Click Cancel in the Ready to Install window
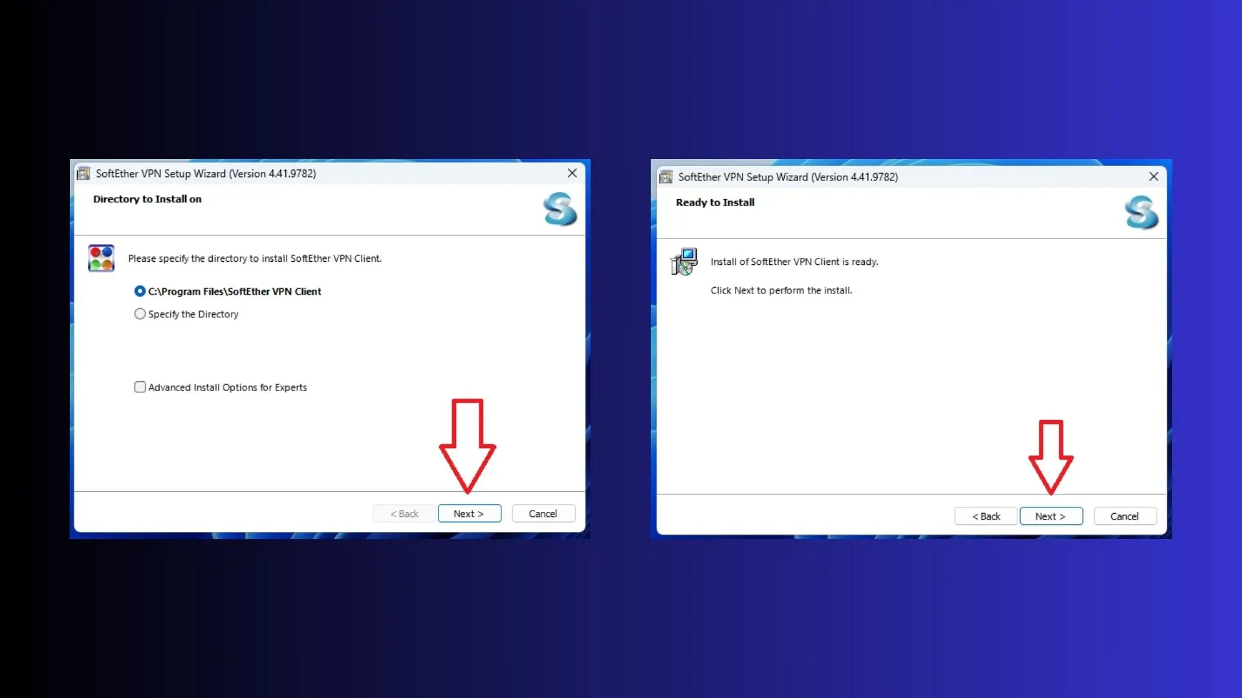Viewport: 1242px width, 698px height. [x=1125, y=516]
